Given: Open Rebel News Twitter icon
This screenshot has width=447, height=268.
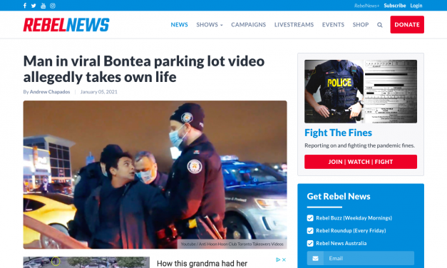Looking at the screenshot, I should (x=34, y=6).
